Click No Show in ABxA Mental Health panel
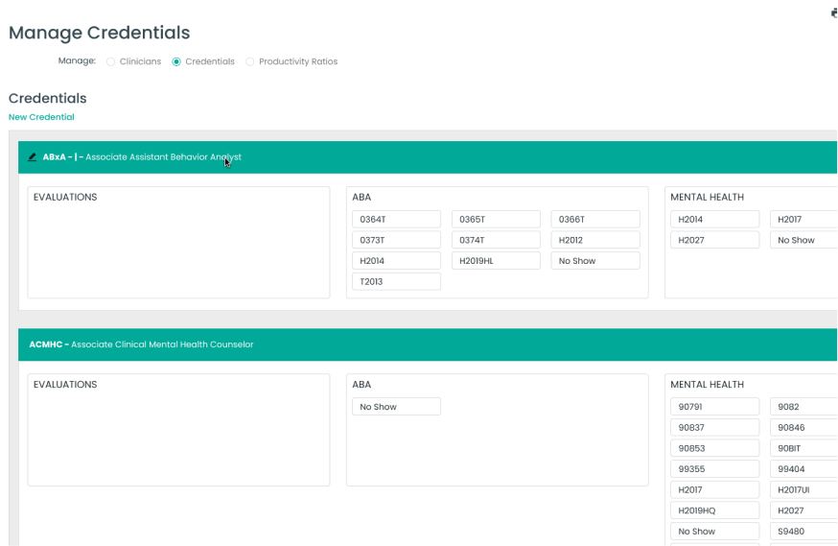 click(x=803, y=240)
